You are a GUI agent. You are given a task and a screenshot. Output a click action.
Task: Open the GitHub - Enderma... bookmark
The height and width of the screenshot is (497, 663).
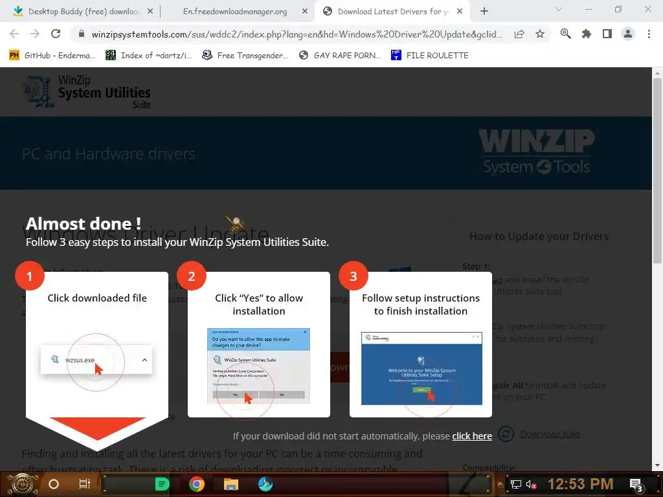click(x=52, y=56)
